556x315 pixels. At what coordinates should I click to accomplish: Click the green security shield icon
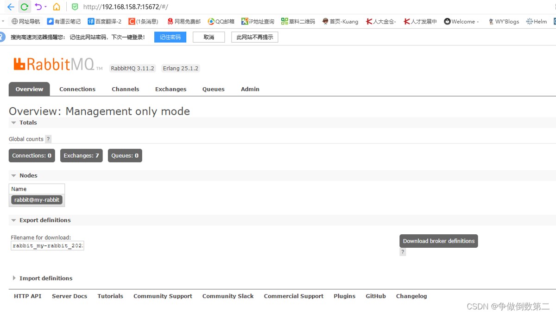pos(75,7)
